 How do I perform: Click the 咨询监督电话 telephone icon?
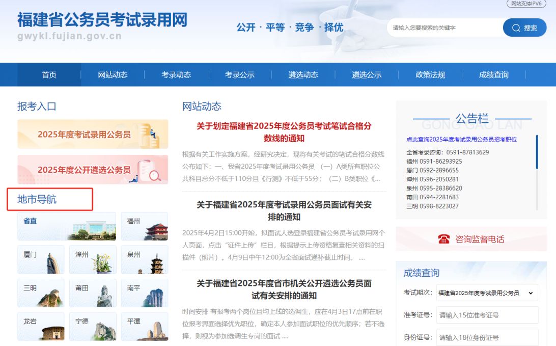coord(444,239)
